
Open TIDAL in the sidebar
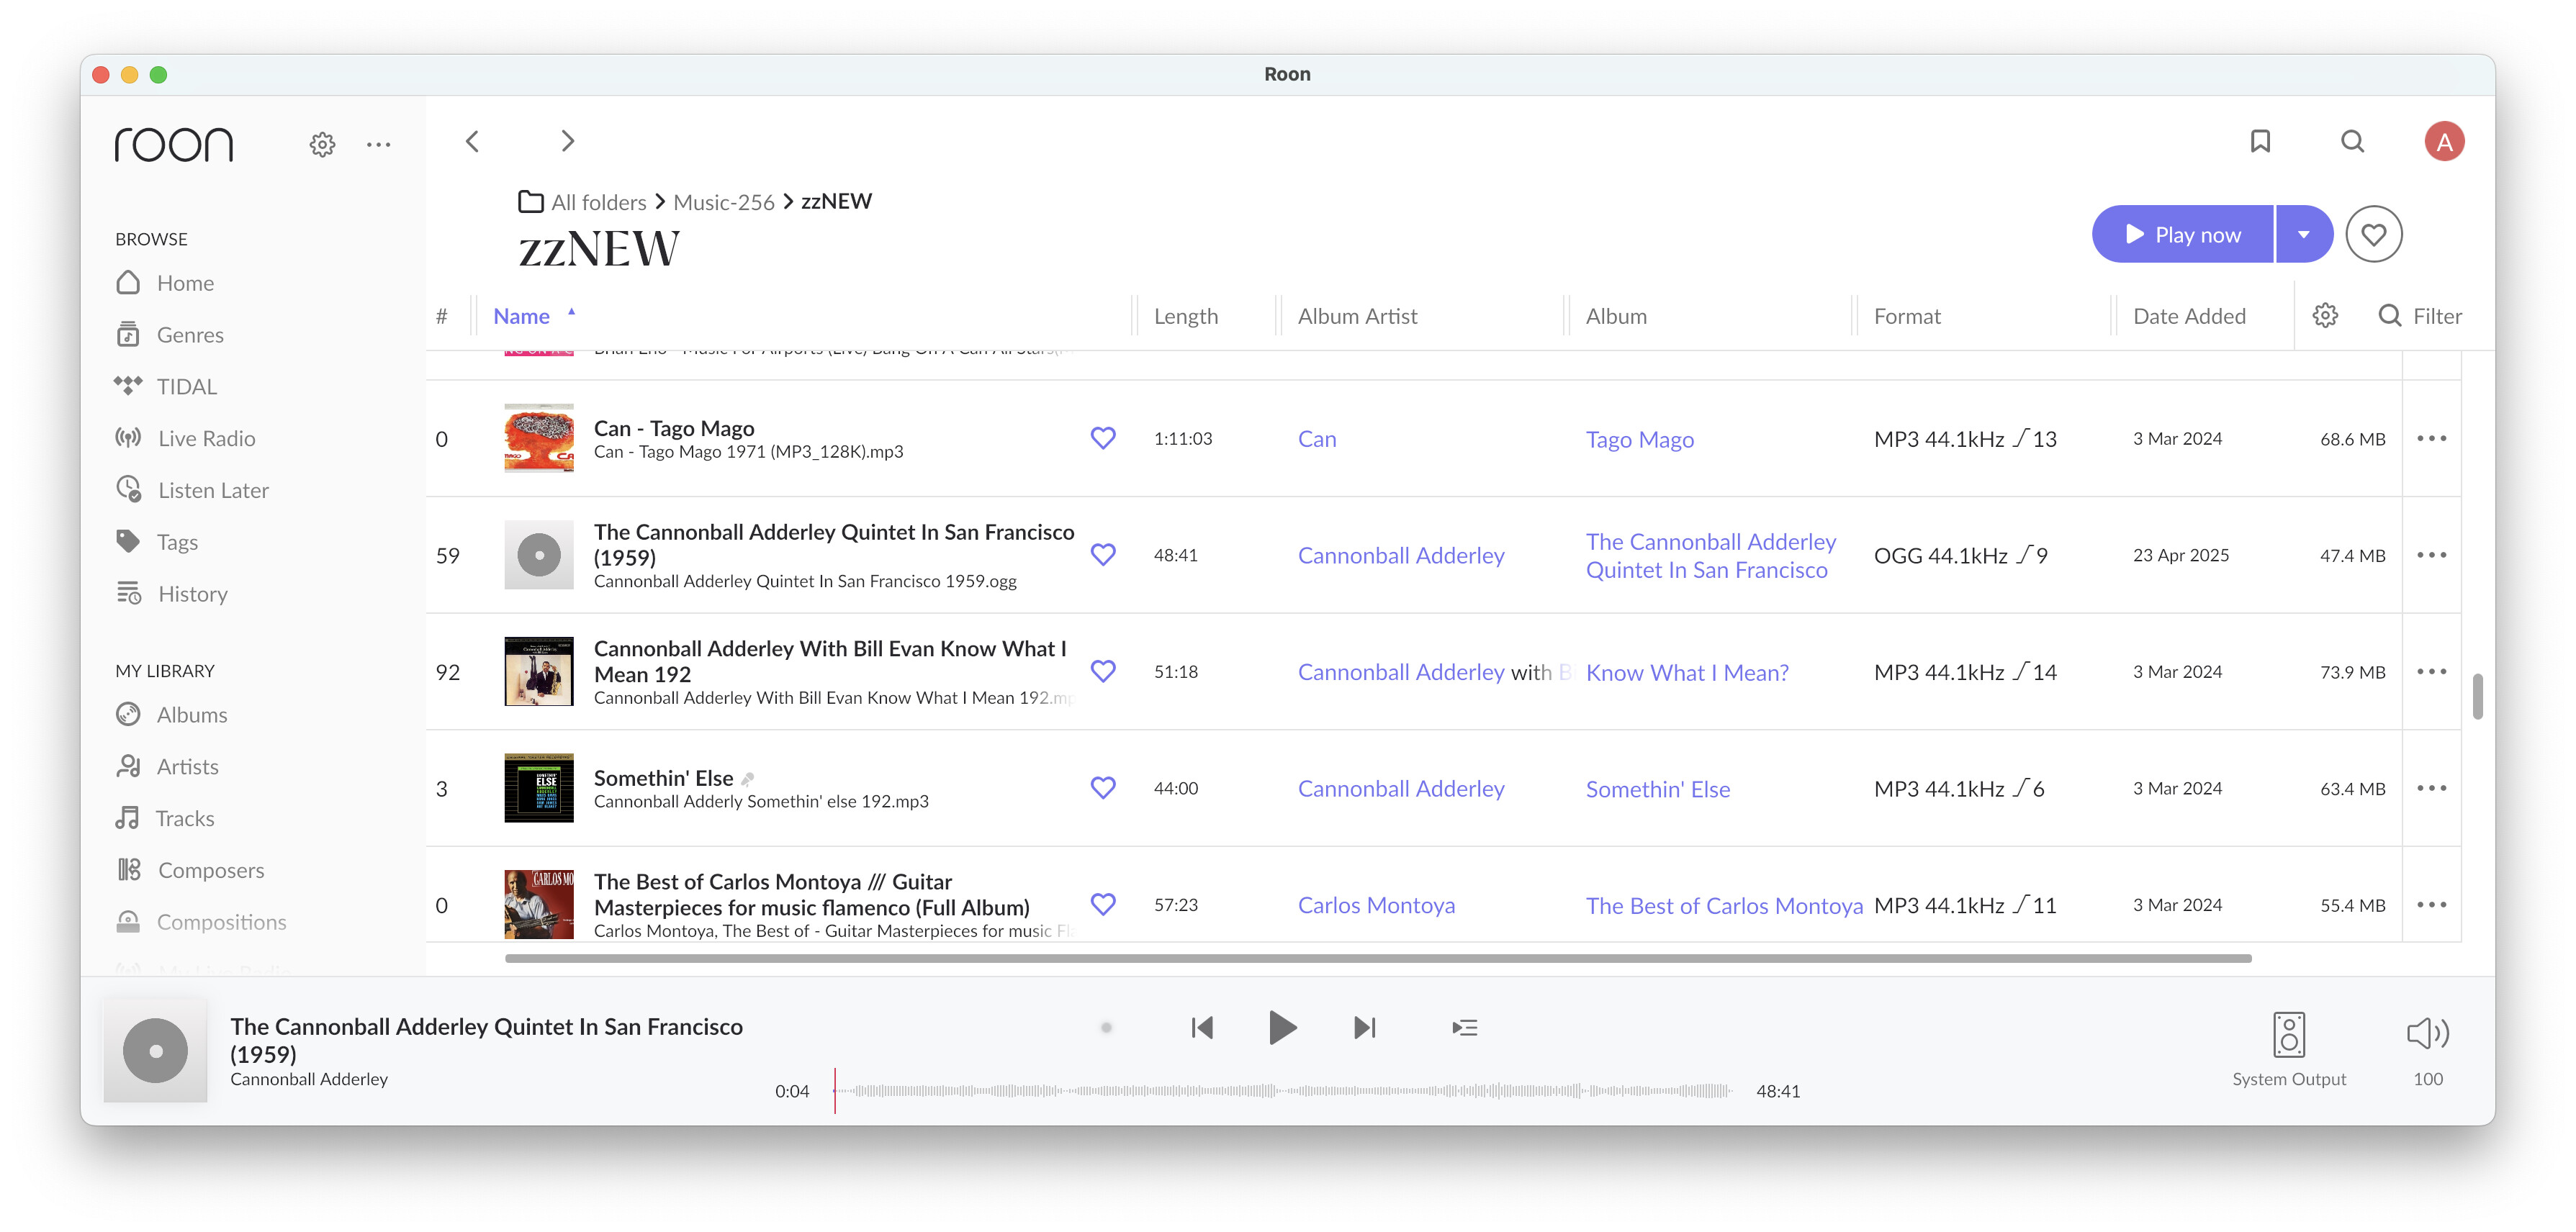click(x=166, y=386)
